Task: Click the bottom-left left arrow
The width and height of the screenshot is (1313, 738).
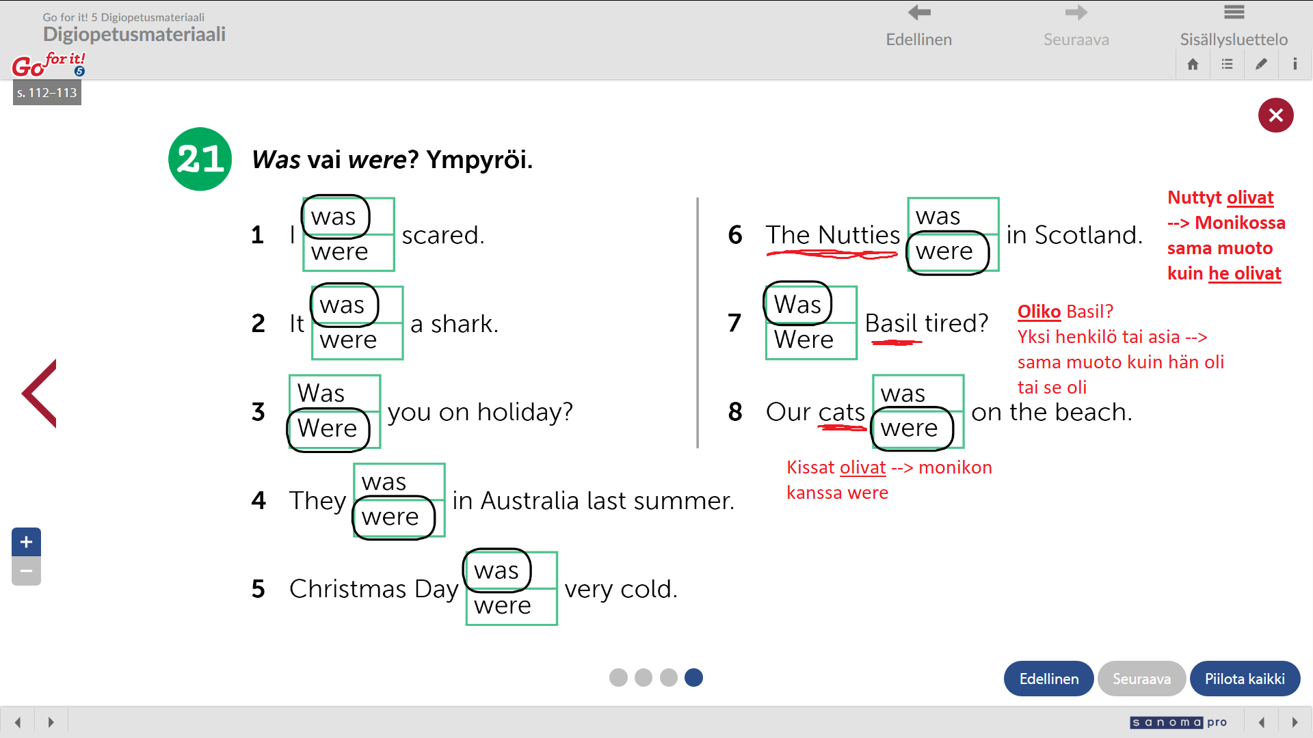Action: tap(18, 722)
